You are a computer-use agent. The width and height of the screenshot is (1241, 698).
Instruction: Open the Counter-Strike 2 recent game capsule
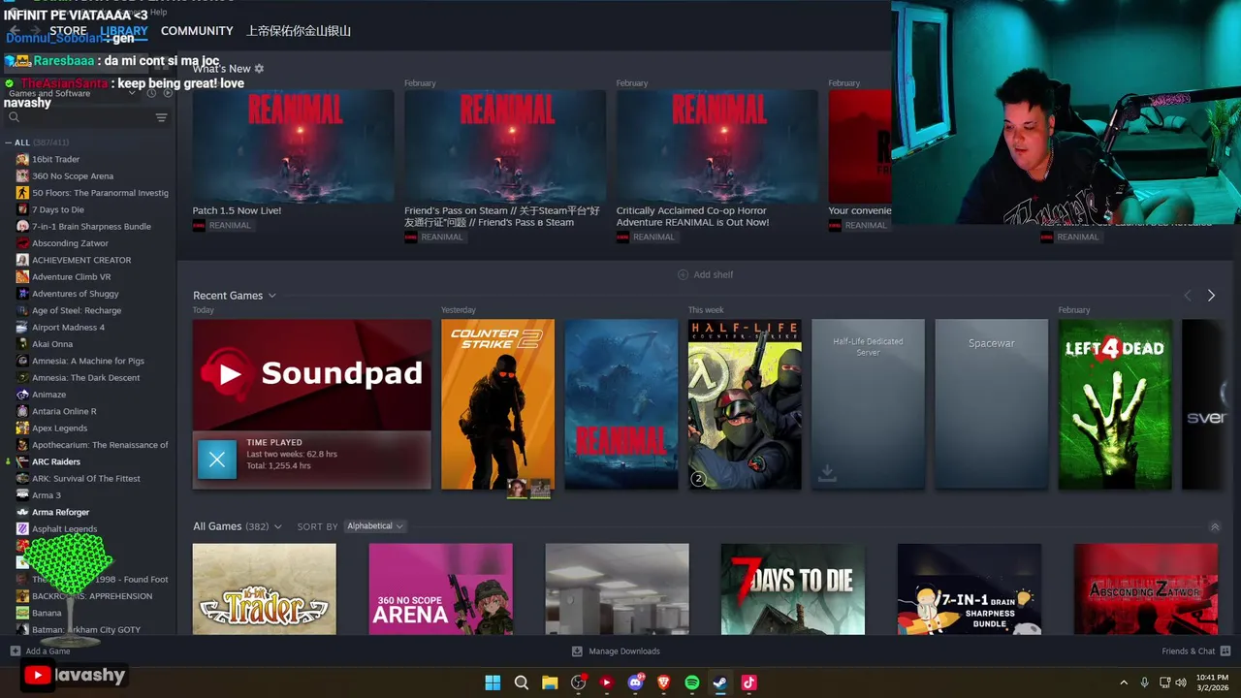click(x=497, y=404)
